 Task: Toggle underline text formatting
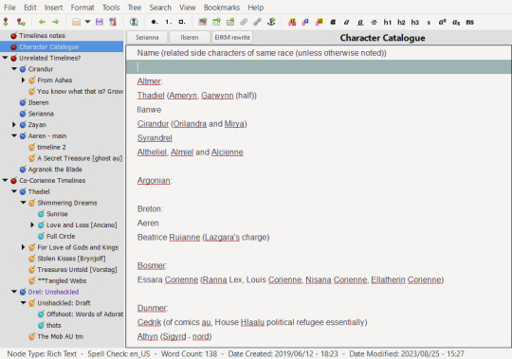[x=360, y=22]
